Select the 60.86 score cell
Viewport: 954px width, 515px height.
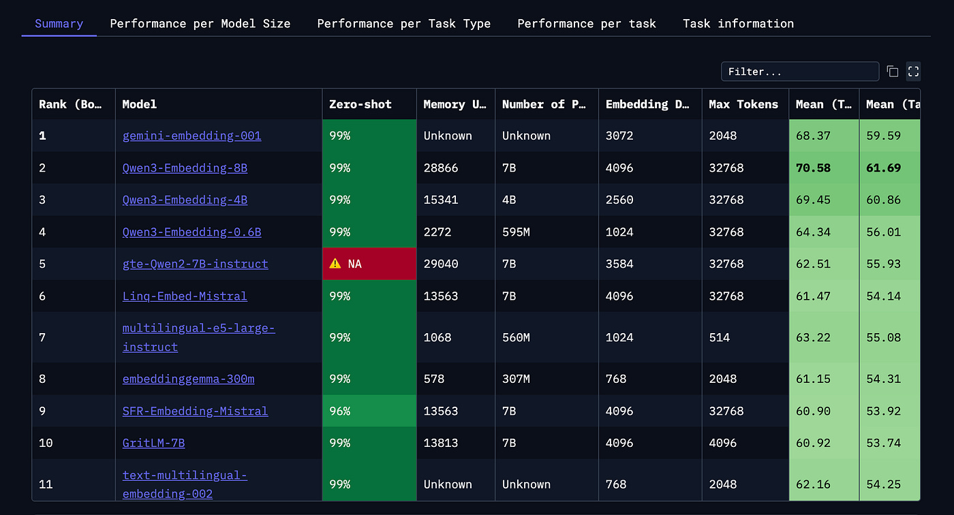point(890,200)
